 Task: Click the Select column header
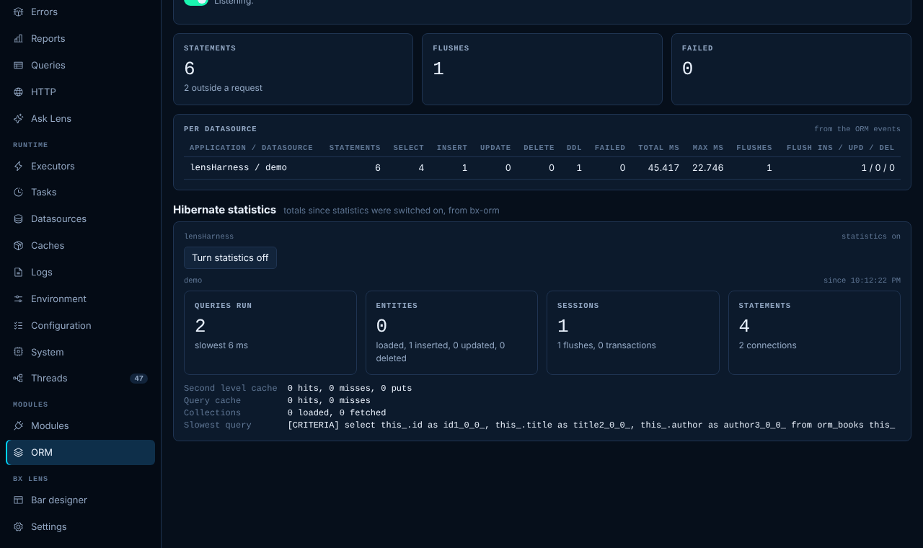click(x=409, y=148)
